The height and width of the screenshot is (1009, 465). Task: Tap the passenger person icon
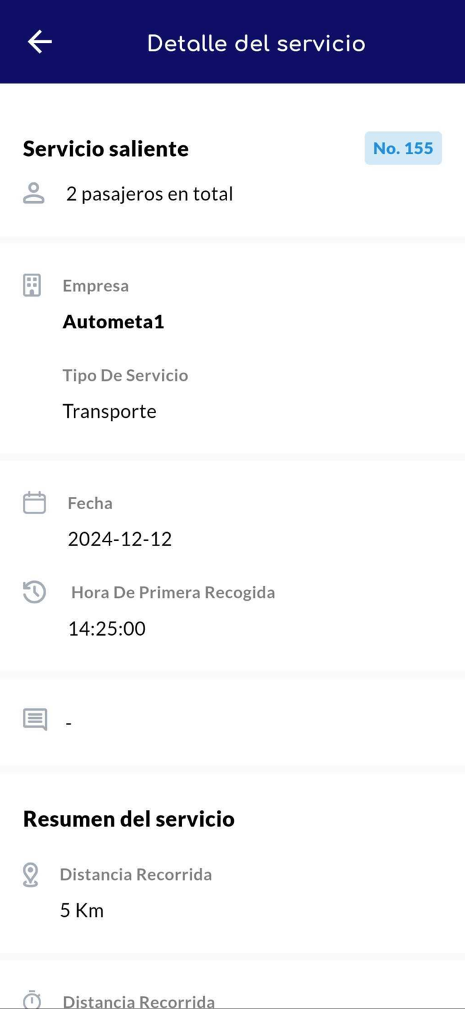click(x=33, y=192)
